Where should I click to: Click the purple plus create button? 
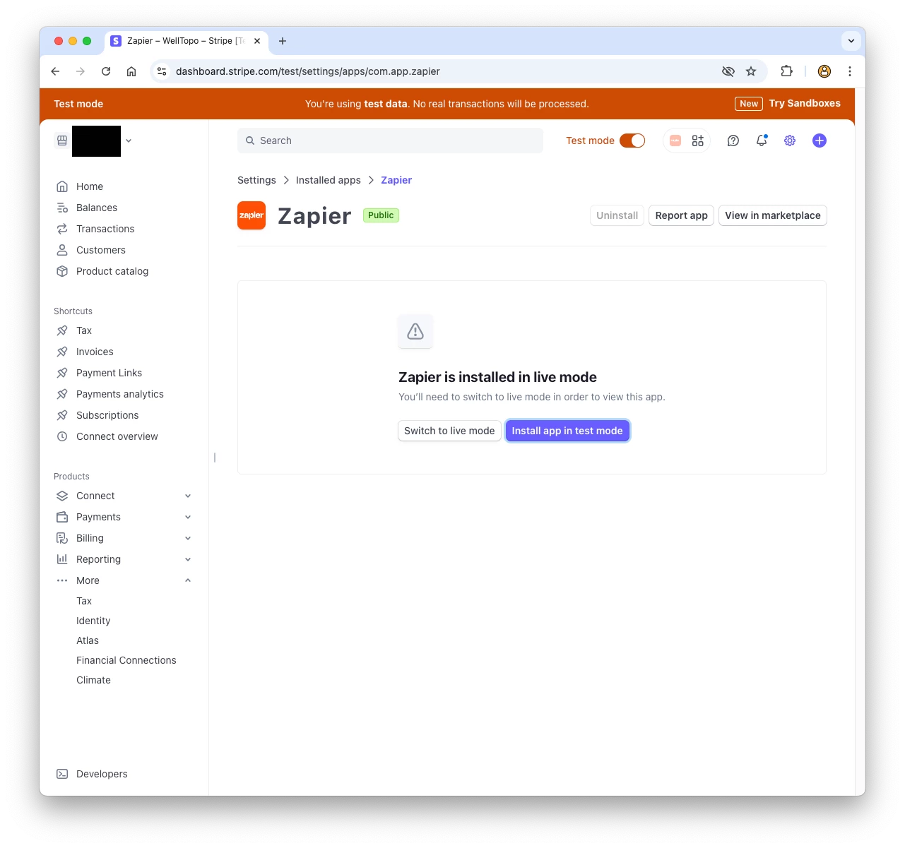[x=820, y=141]
